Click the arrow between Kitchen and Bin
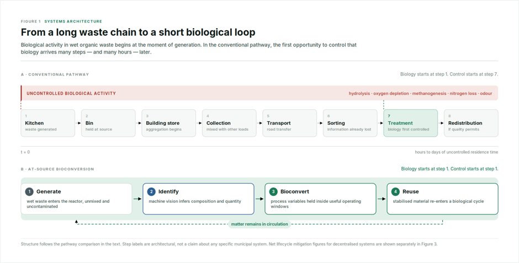519x263 pixels. 78,124
